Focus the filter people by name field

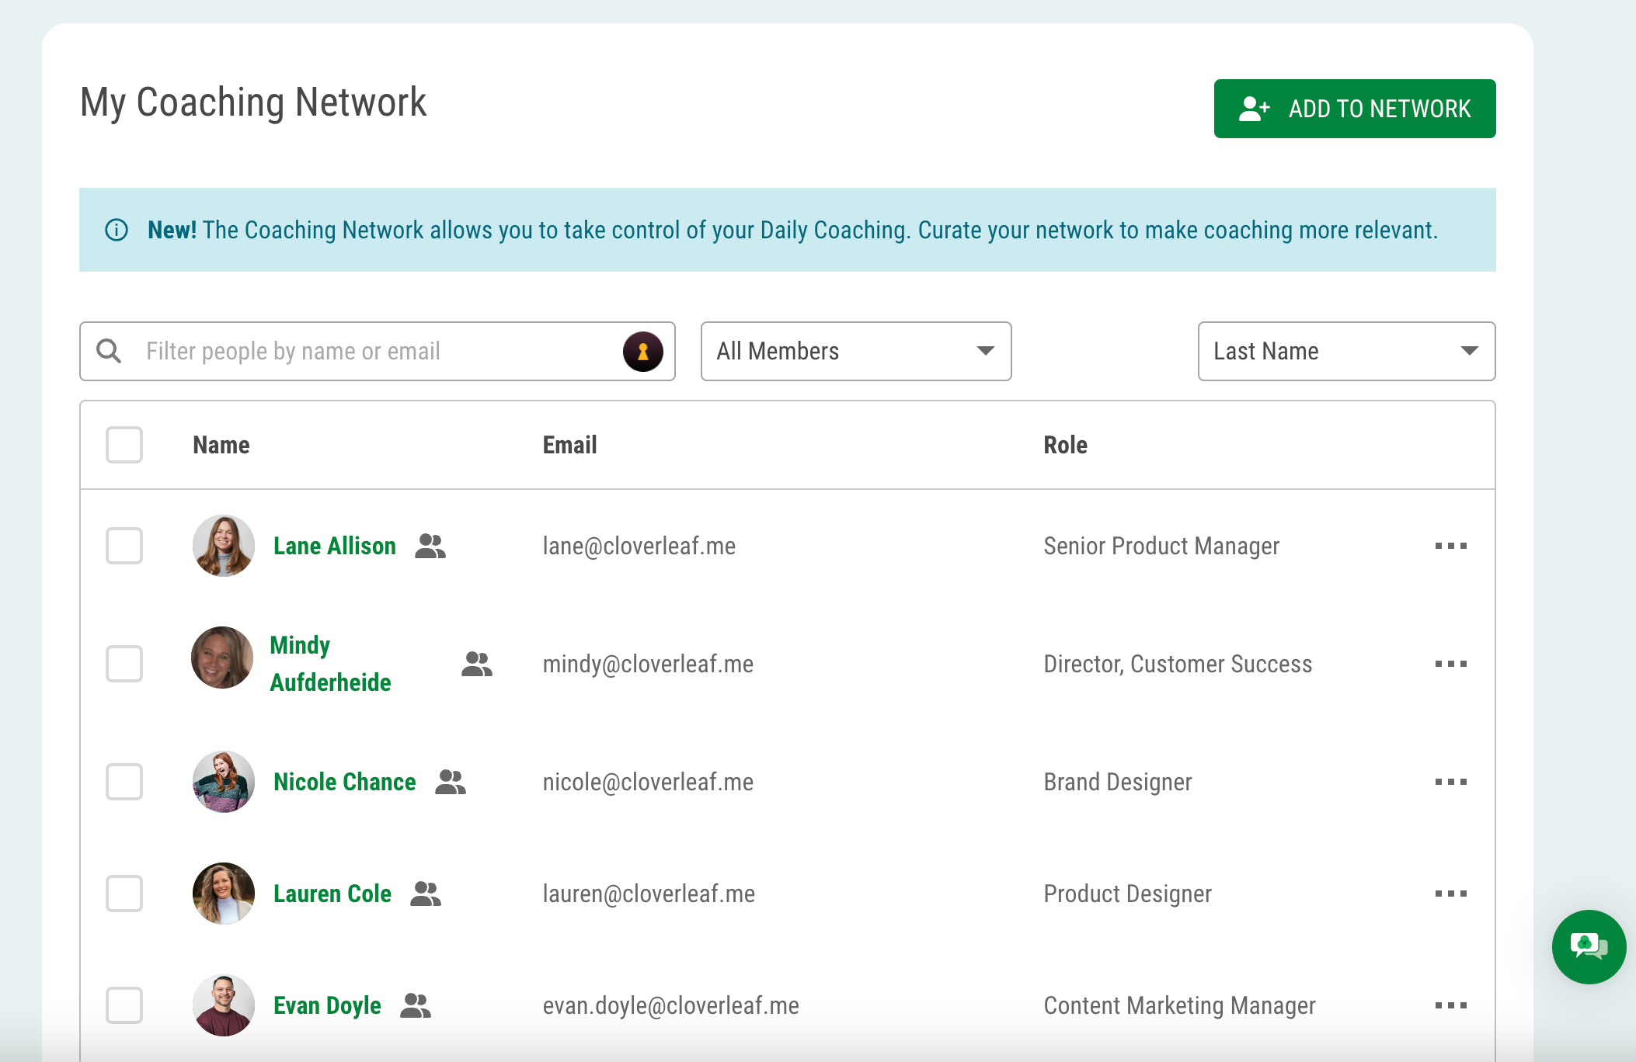point(373,352)
